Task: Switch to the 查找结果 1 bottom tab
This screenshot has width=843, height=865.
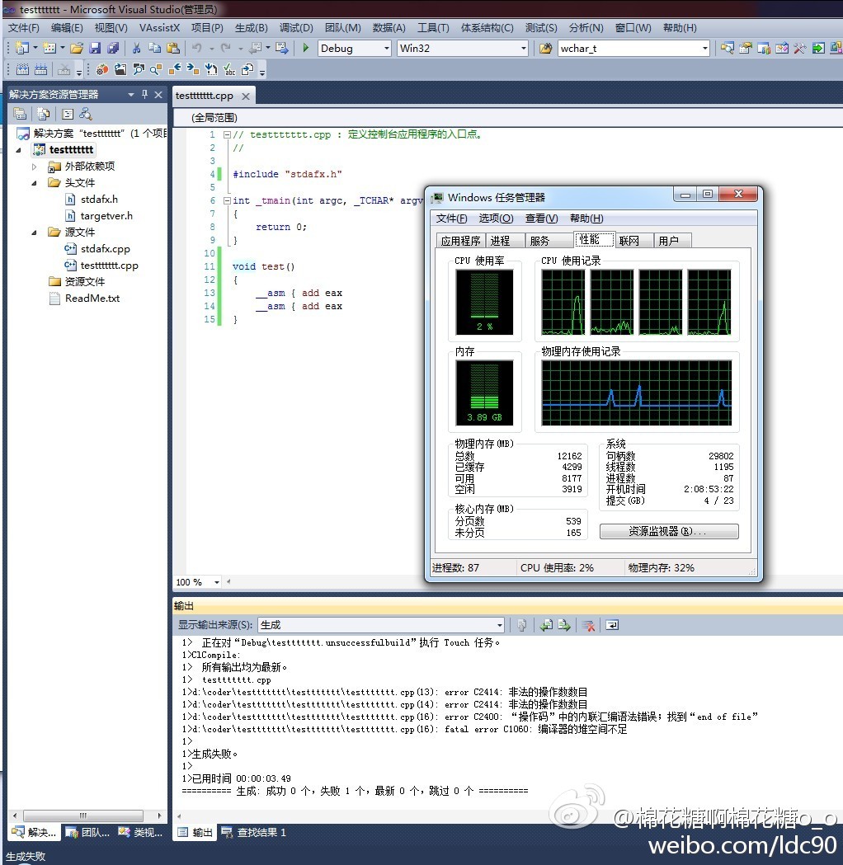Action: [254, 833]
